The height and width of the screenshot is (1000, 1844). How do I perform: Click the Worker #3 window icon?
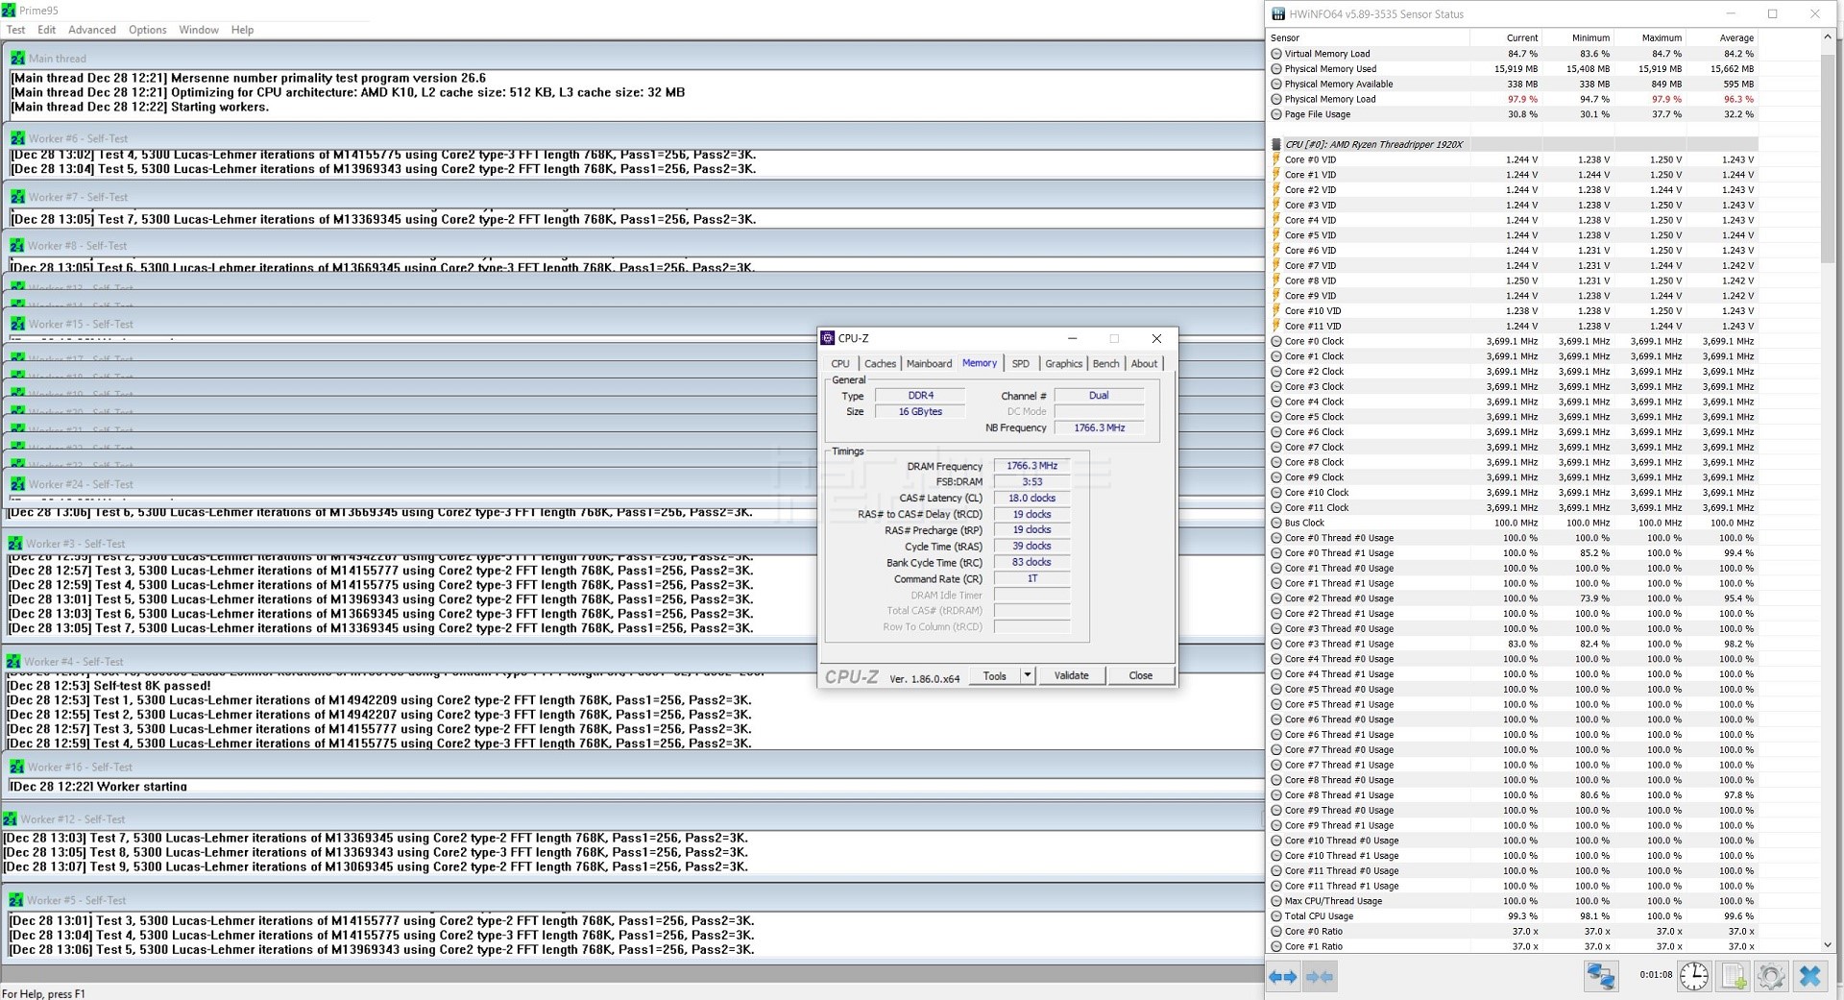coord(14,544)
